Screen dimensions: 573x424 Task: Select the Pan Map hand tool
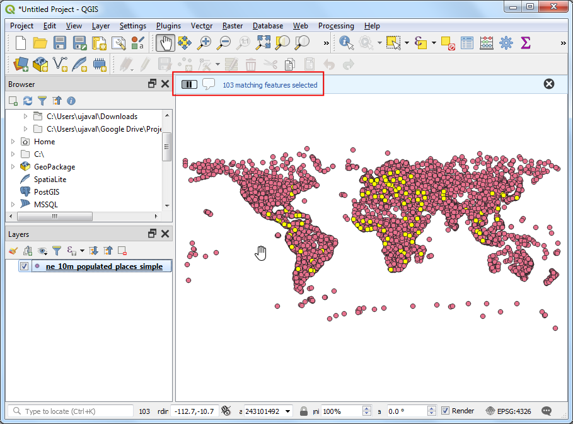(165, 43)
